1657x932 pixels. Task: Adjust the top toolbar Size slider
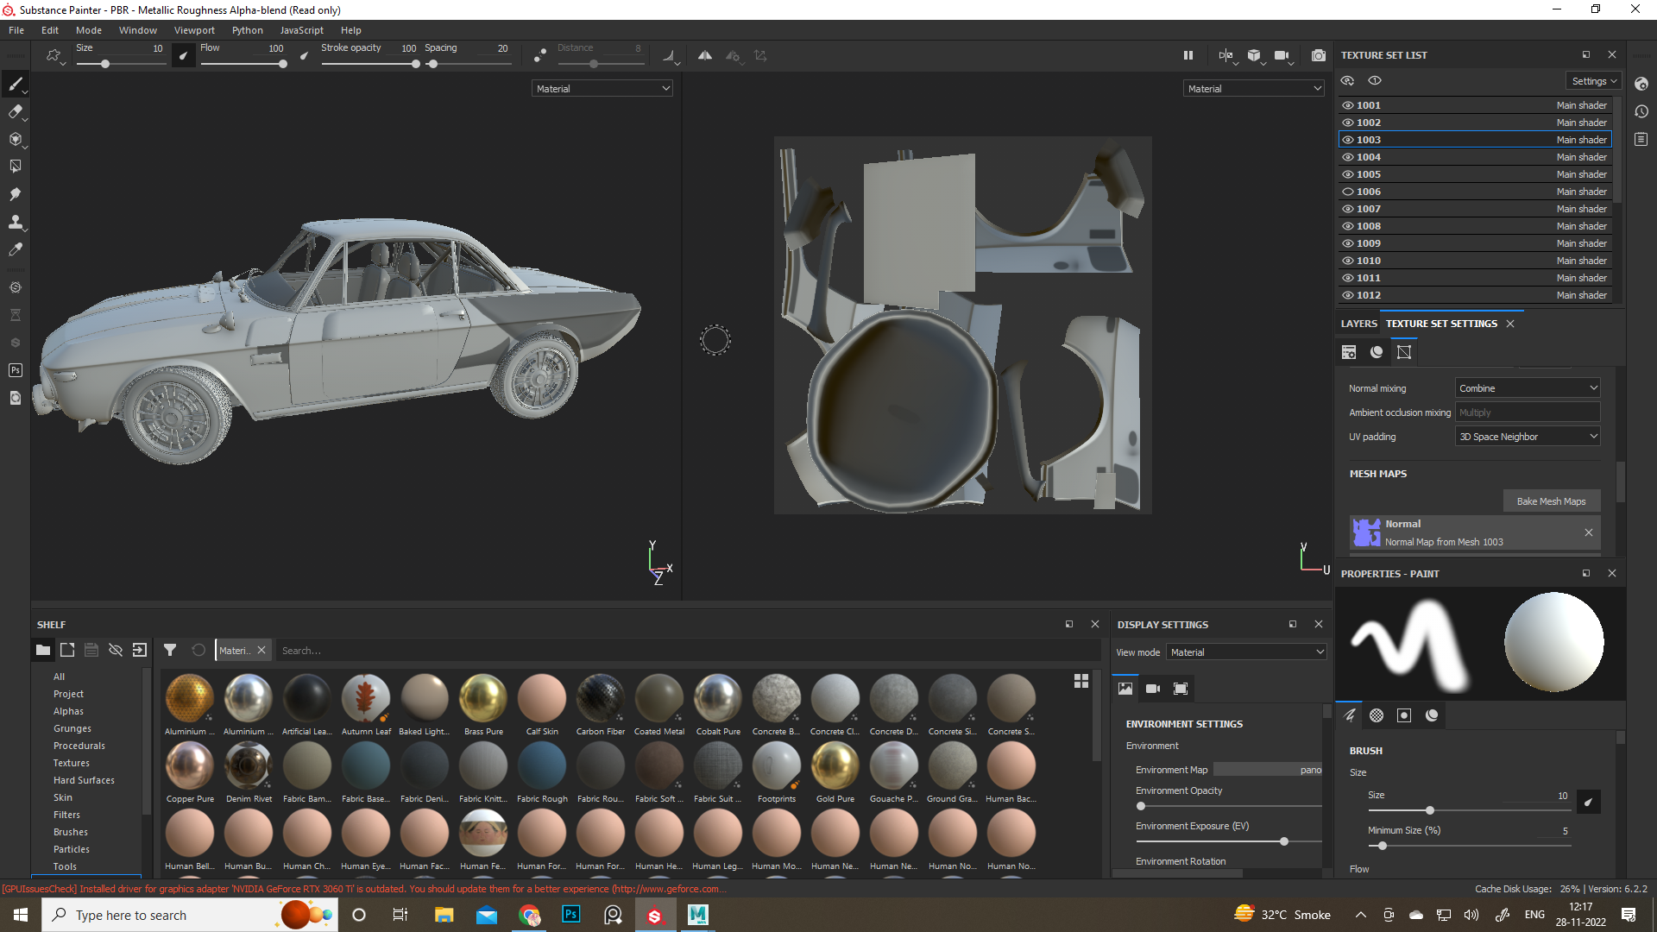tap(121, 64)
